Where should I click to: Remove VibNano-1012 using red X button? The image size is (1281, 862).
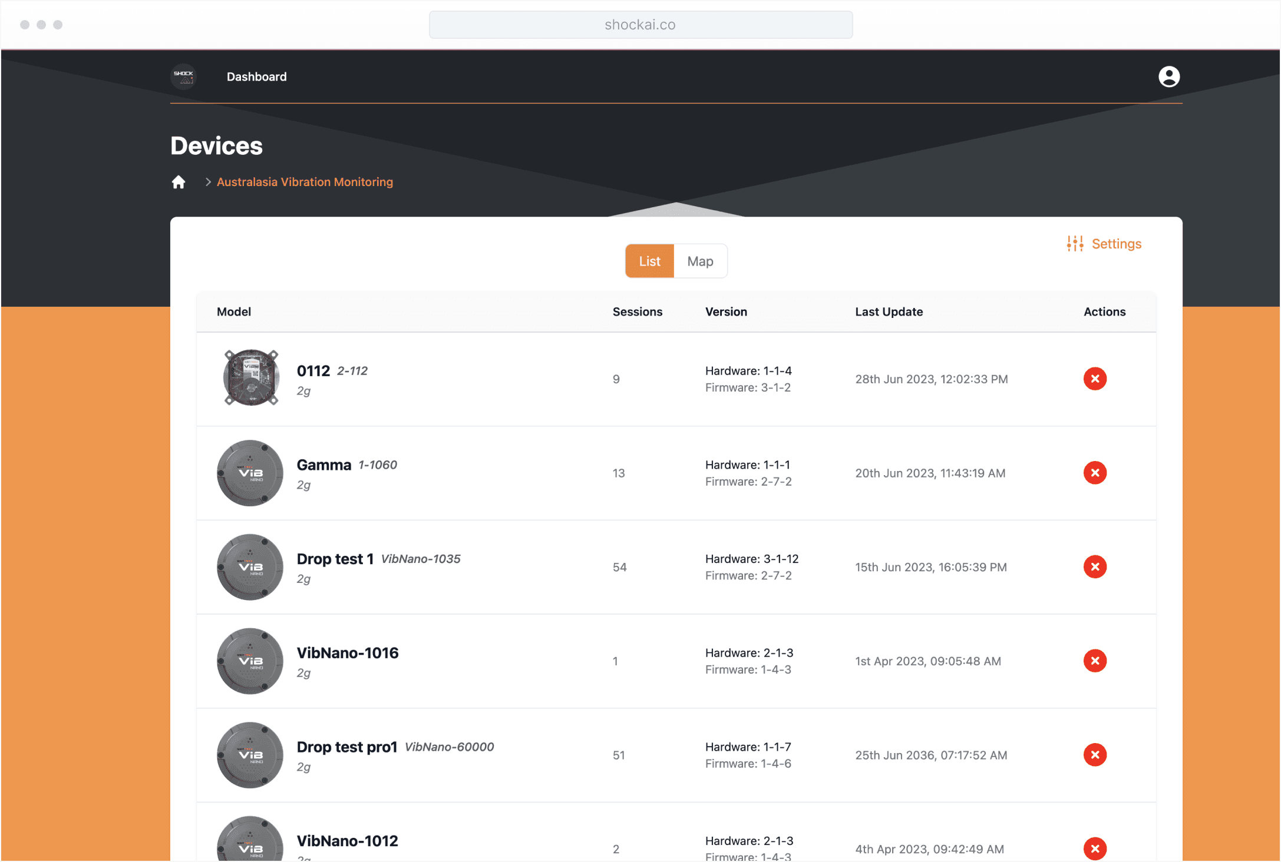point(1095,848)
